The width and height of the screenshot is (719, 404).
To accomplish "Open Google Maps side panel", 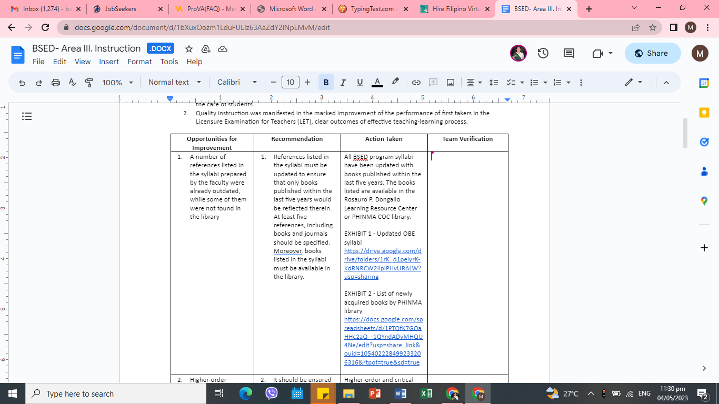I will (x=704, y=201).
